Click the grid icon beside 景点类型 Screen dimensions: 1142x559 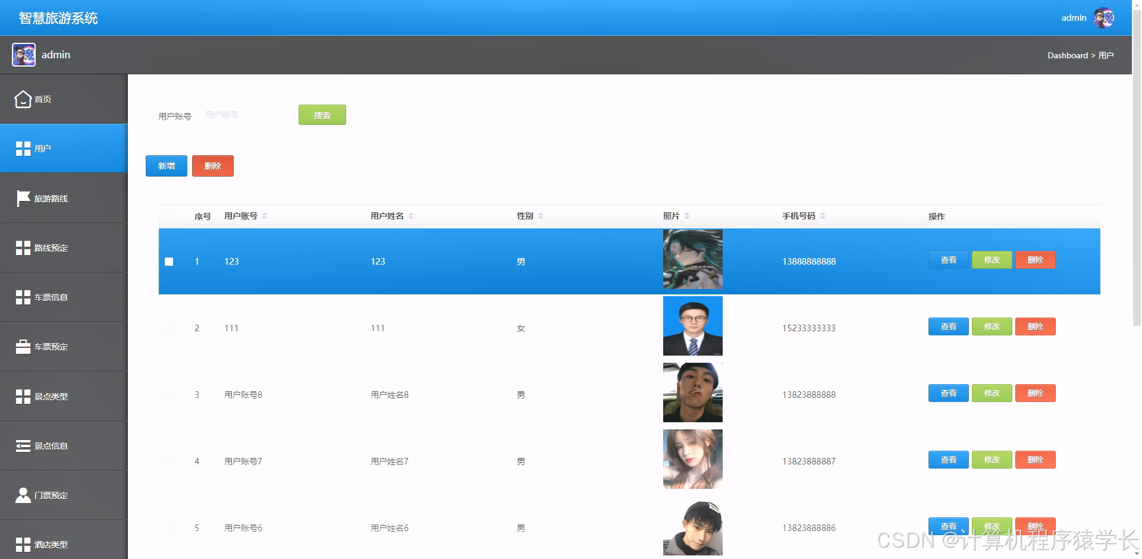click(x=23, y=397)
